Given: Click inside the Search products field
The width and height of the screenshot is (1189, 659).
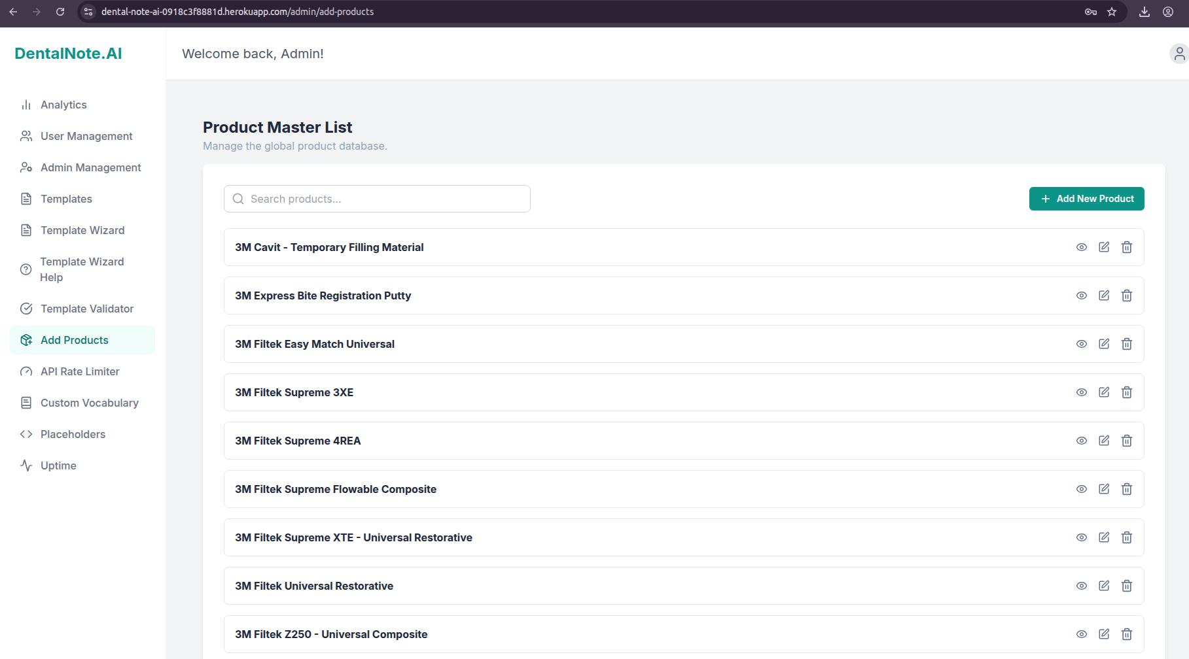Looking at the screenshot, I should [376, 199].
